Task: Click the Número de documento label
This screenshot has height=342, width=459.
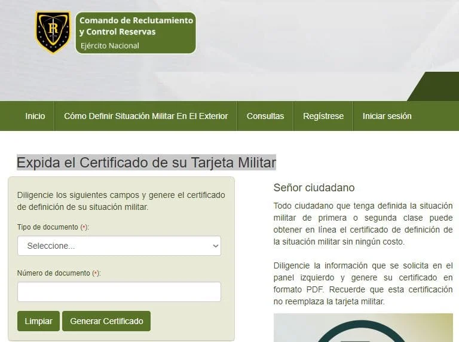Action: 59,273
